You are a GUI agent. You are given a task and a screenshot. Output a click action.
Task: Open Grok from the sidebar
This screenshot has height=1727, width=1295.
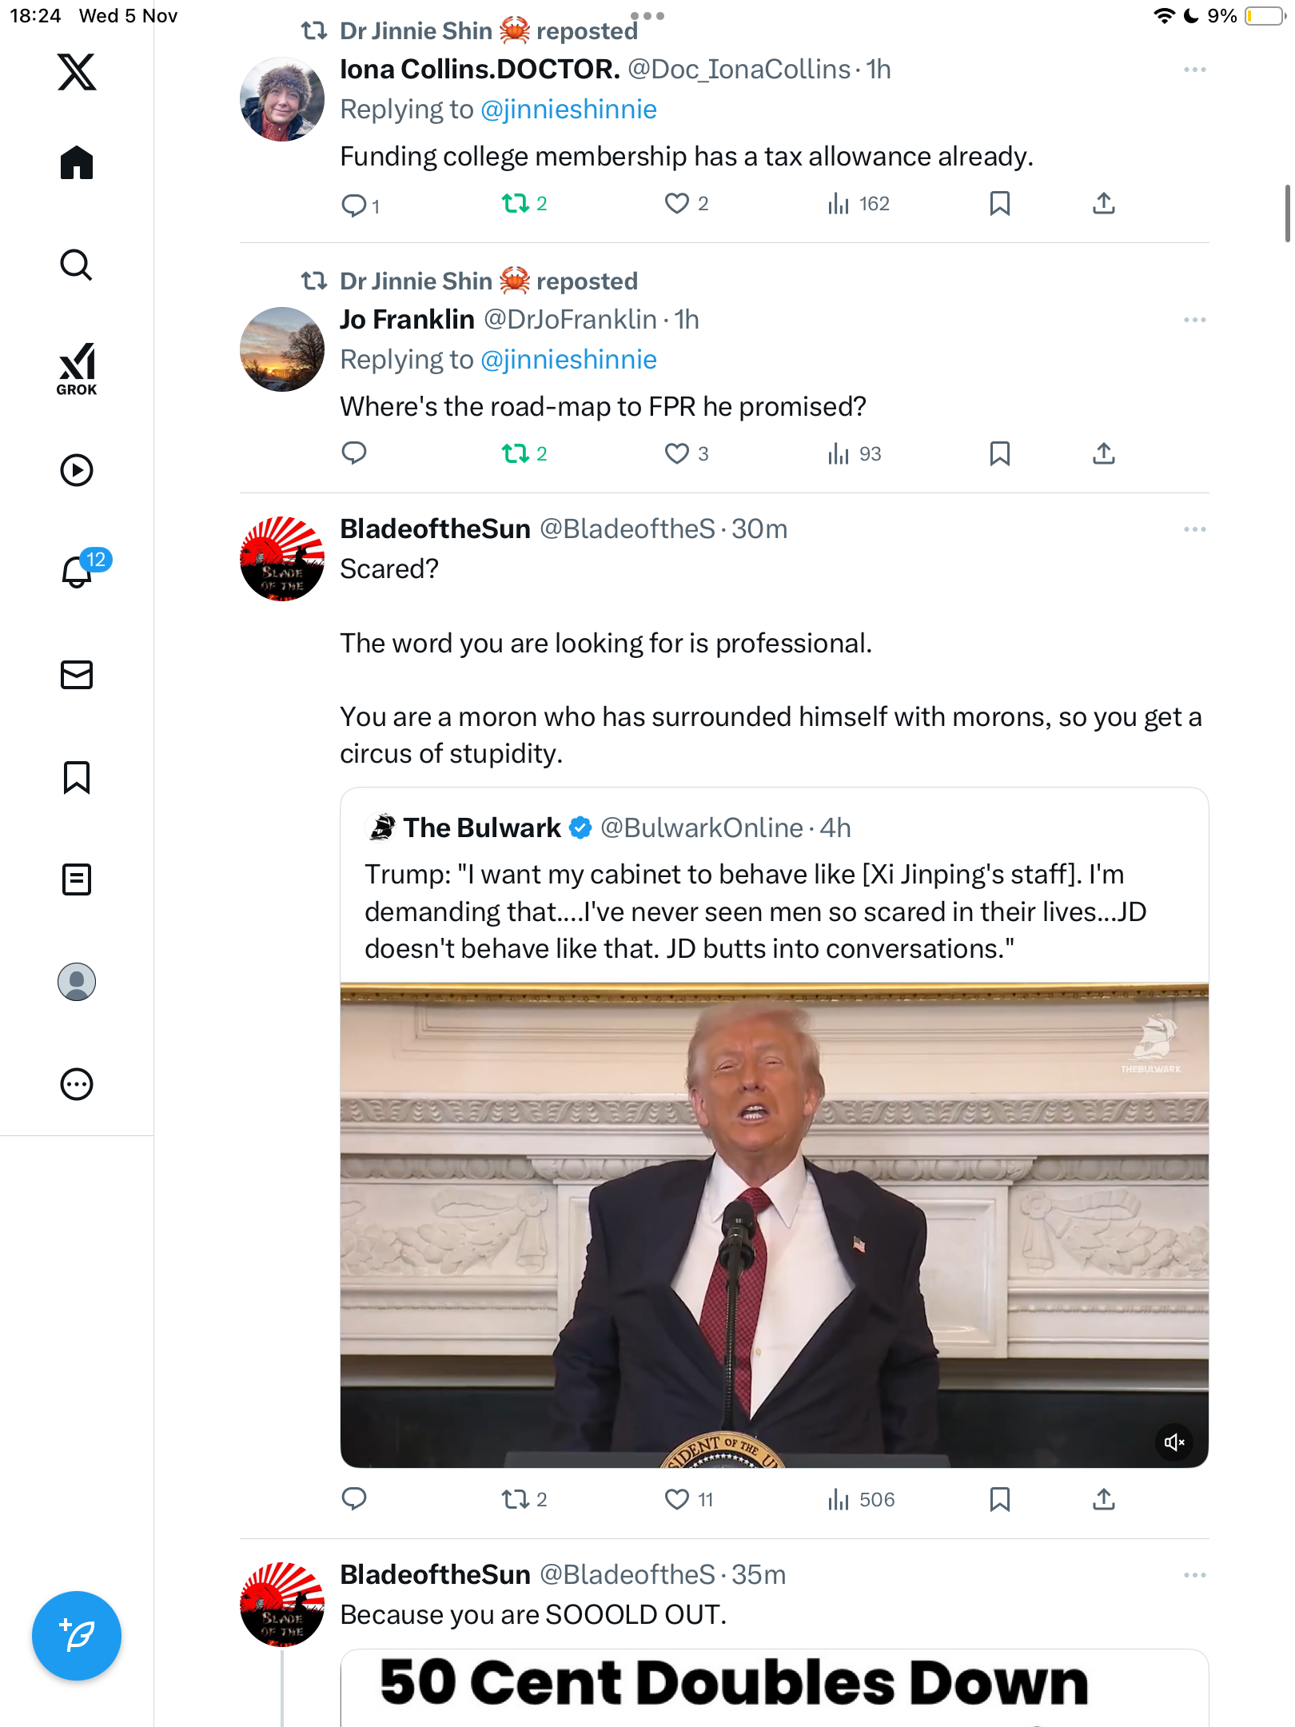tap(77, 369)
